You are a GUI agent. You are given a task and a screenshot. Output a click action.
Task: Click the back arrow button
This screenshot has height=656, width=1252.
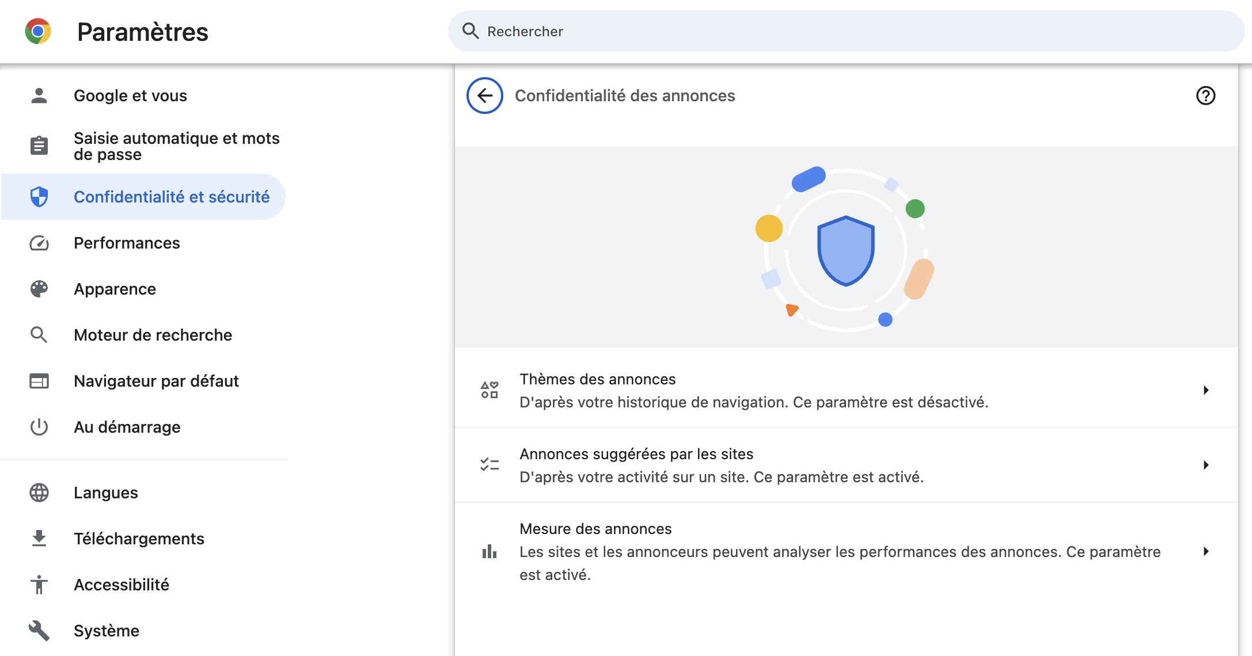[x=485, y=96]
